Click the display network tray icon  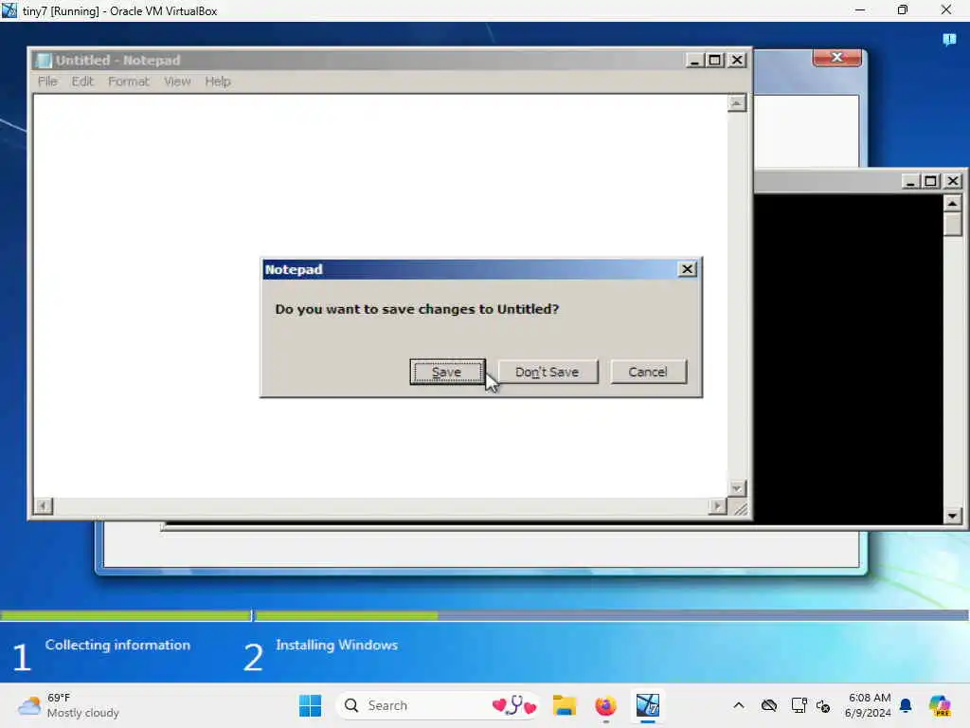pos(799,705)
